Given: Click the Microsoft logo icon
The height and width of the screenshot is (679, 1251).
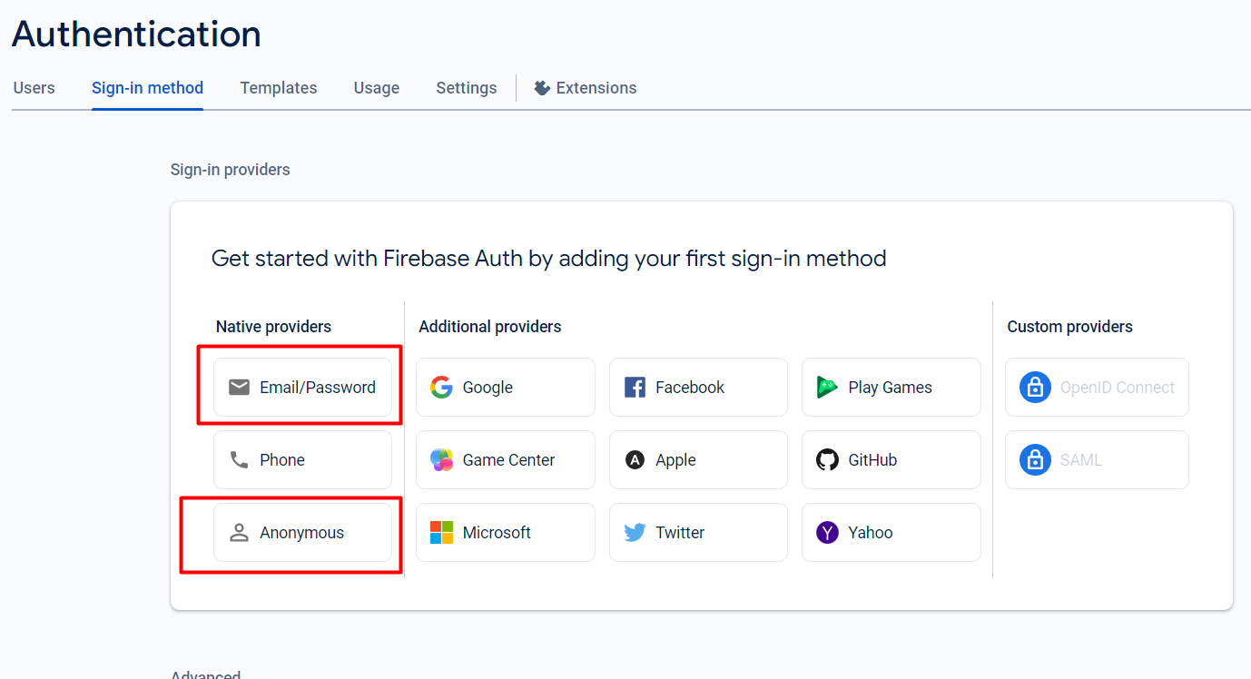Looking at the screenshot, I should click(441, 533).
